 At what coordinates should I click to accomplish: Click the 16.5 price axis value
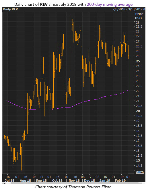click(139, 146)
